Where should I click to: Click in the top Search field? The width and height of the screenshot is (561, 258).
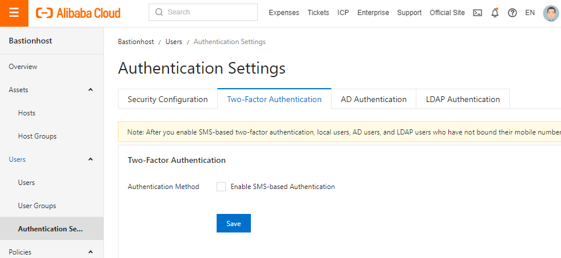[x=209, y=12]
